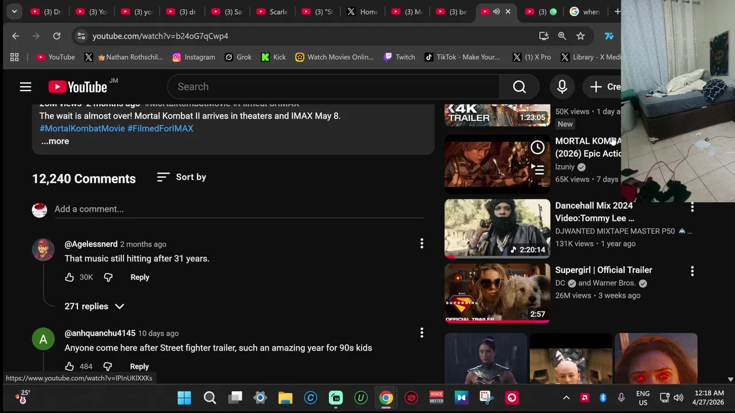Click the zoom magnifier icon in address bar

(562, 36)
